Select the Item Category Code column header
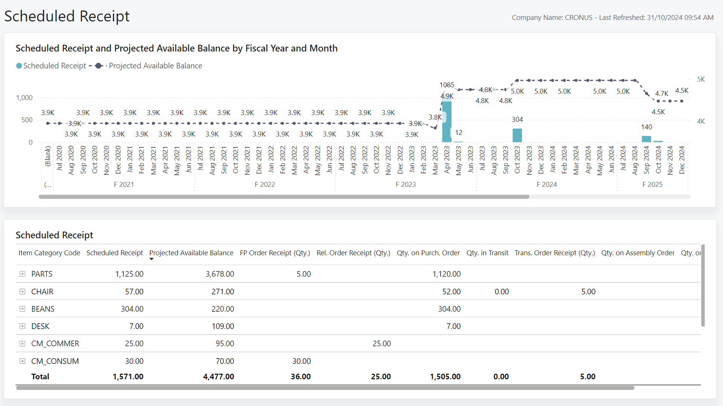723x406 pixels. tap(49, 253)
